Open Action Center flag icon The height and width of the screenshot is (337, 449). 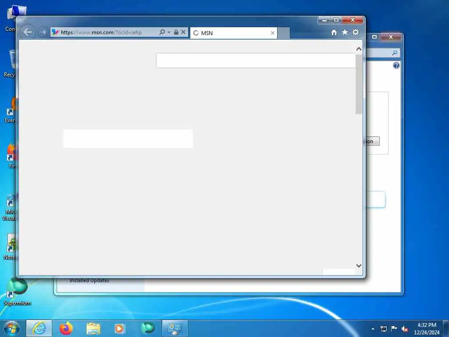(x=394, y=329)
